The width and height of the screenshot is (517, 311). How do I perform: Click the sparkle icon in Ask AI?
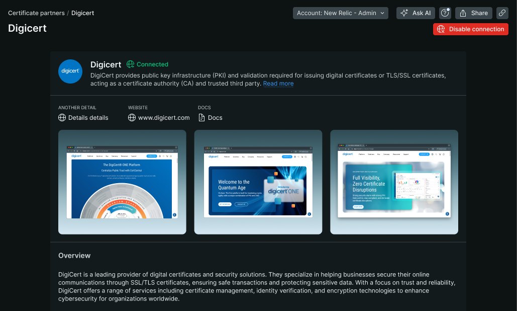[404, 13]
